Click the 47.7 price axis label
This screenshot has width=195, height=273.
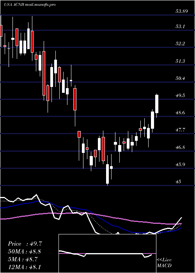(x=181, y=130)
